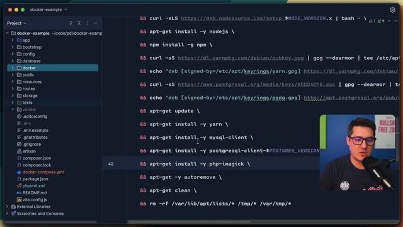Open the artisan file
403x227 pixels.
tap(29, 151)
